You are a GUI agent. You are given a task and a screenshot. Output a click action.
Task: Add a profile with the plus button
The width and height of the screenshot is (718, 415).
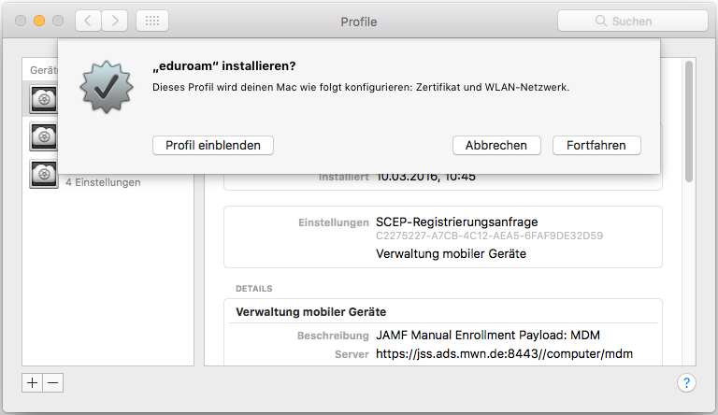point(32,382)
